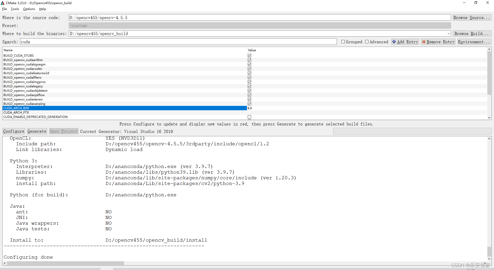This screenshot has width=494, height=270.
Task: Select BUILD_CUDA_STUBS entry name
Action: click(19, 56)
